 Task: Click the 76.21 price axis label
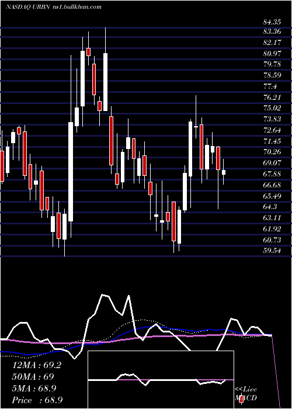point(272,98)
